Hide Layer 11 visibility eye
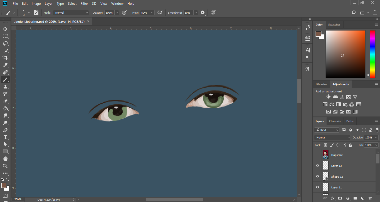Image resolution: width=380 pixels, height=202 pixels. tap(317, 187)
